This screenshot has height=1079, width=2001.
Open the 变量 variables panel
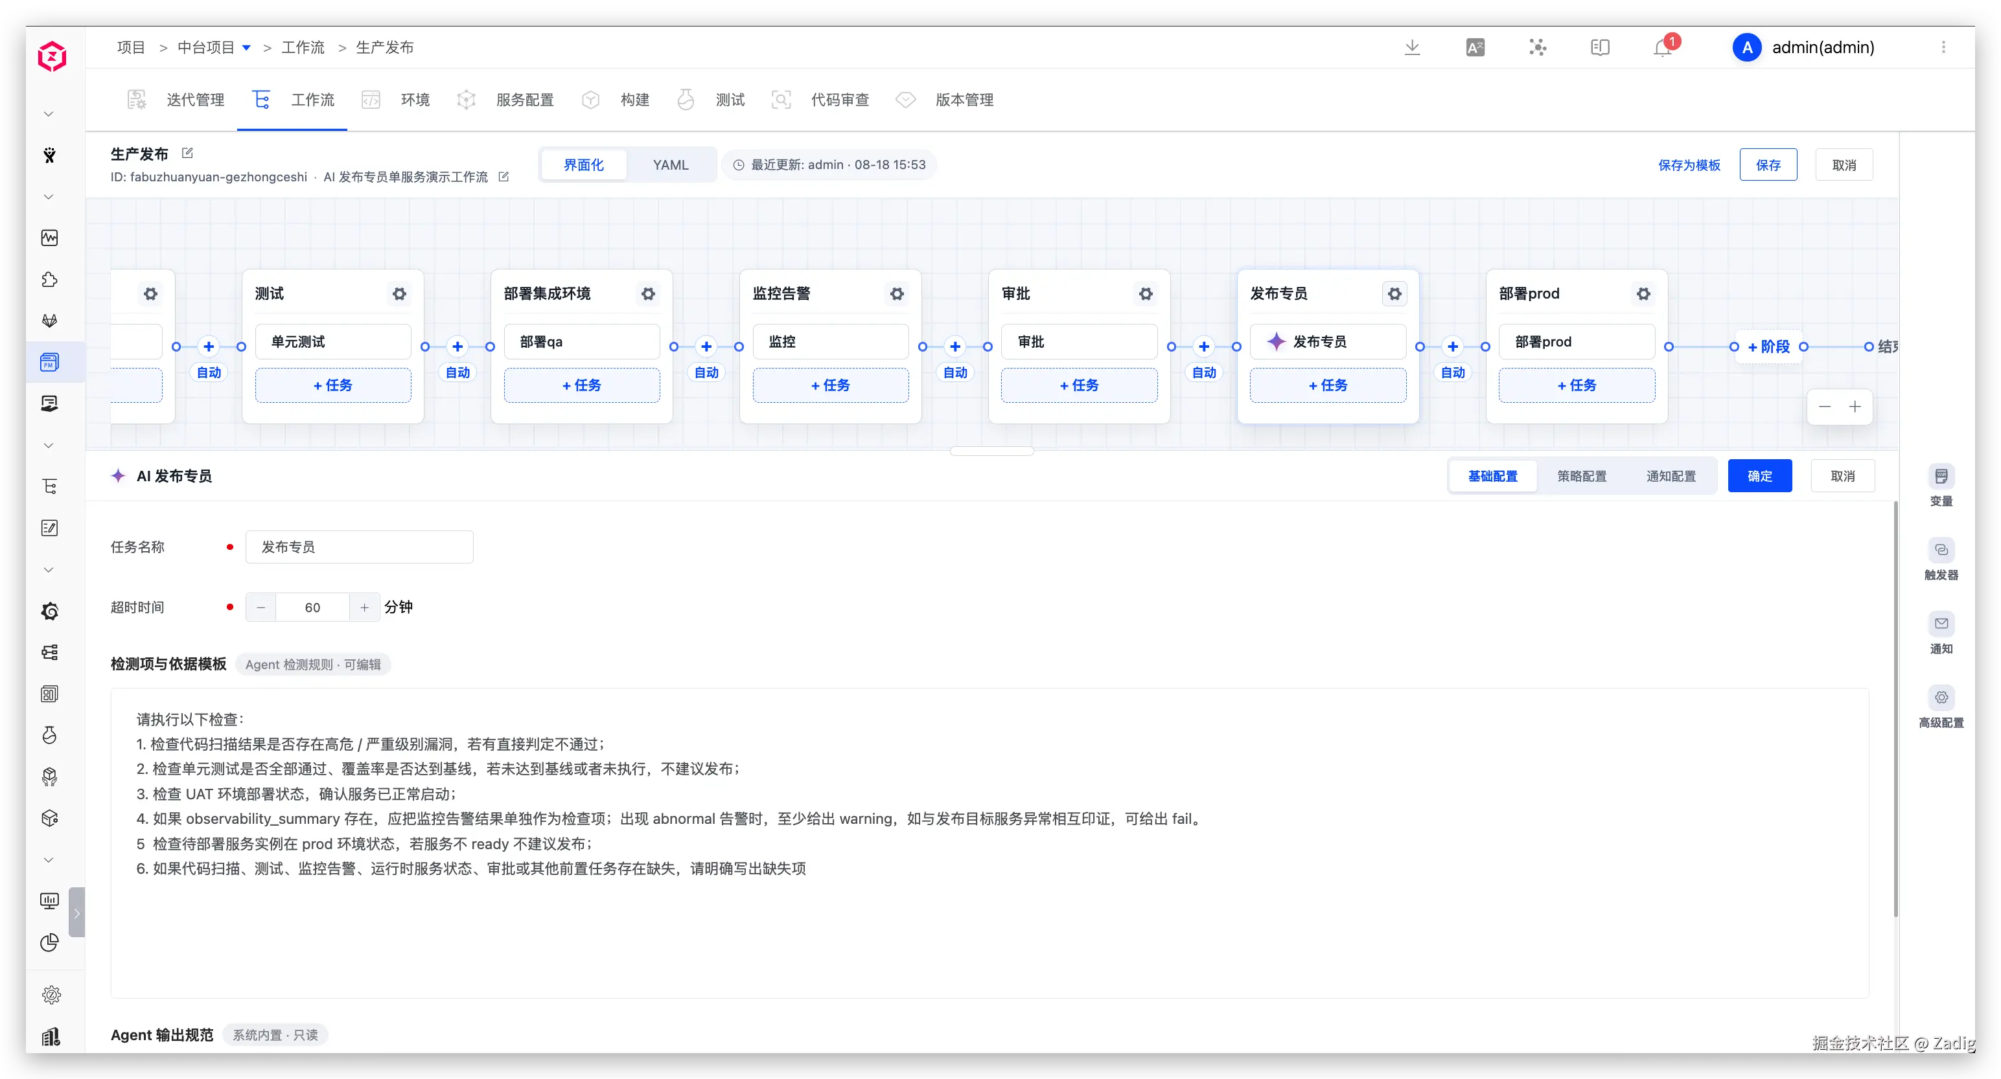point(1941,486)
